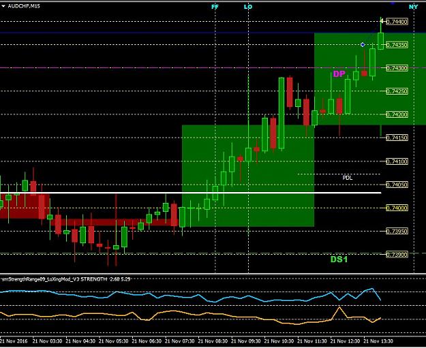Open the AUDCHF,M15 chart dropdown arrow
This screenshot has height=348, width=426.
pyautogui.click(x=3, y=5)
